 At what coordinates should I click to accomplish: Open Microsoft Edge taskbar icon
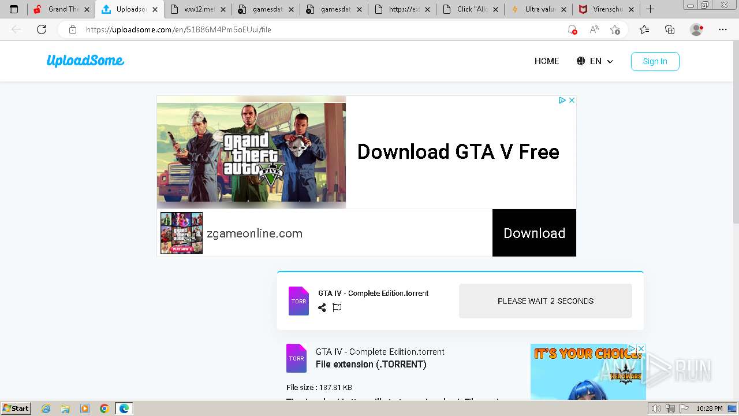[124, 408]
